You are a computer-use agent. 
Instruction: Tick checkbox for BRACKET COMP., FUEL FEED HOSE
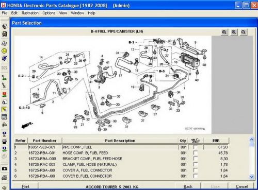[x=196, y=159]
